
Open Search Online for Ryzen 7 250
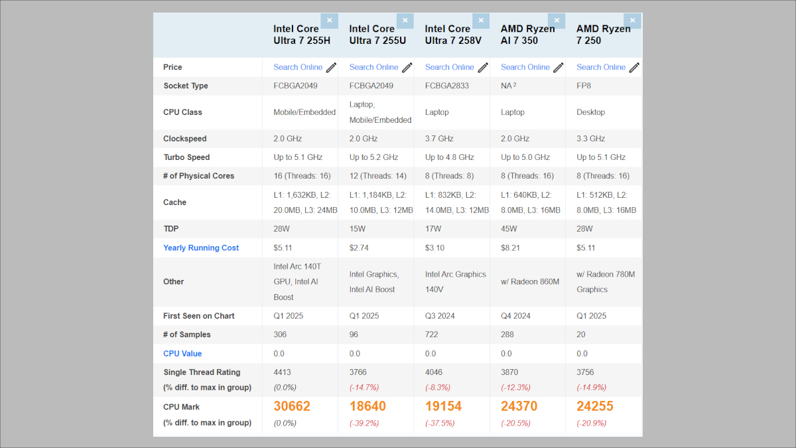600,67
